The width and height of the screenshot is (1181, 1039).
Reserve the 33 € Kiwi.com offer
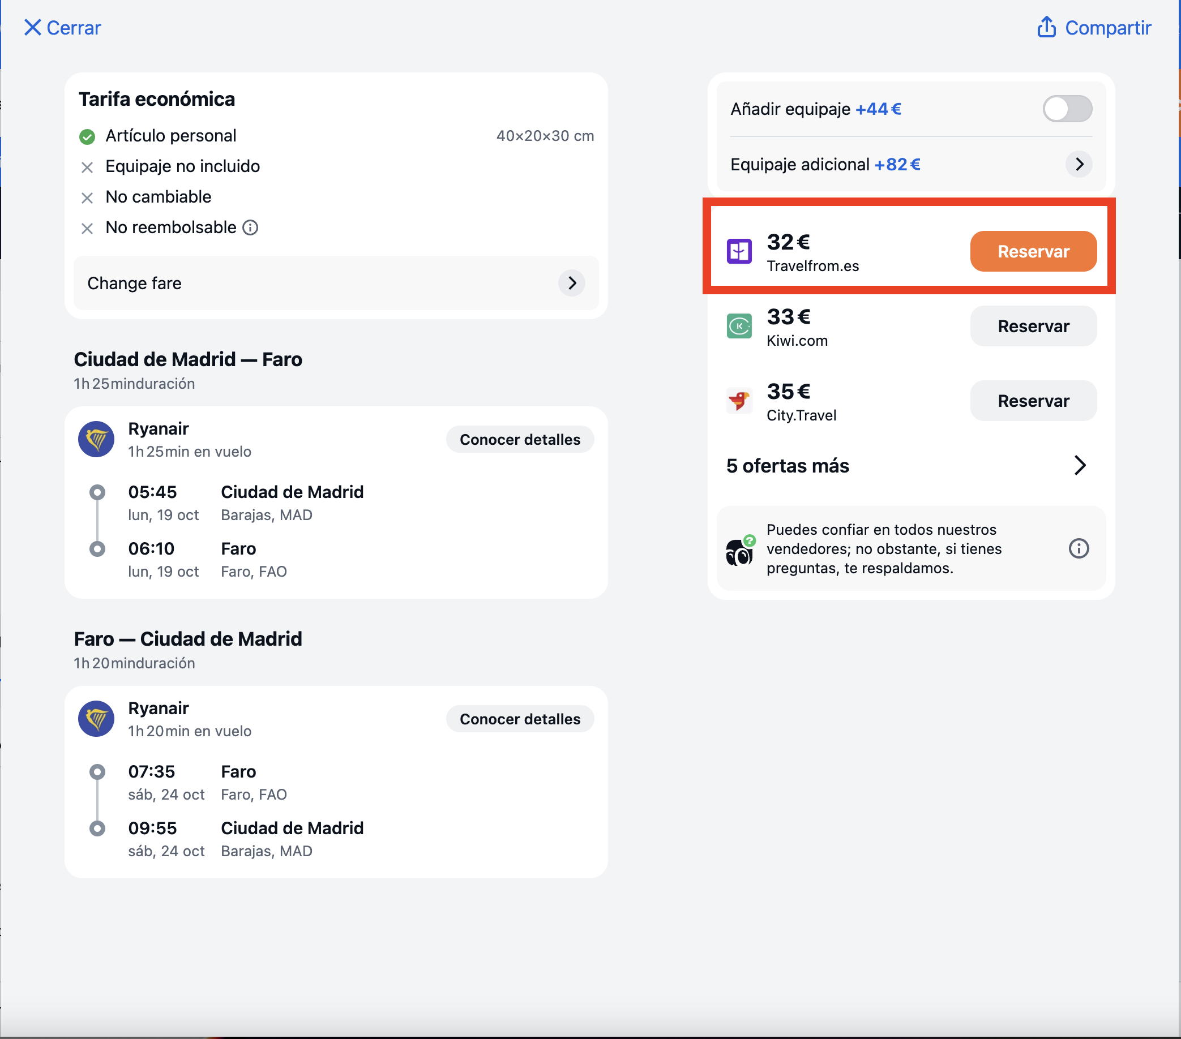pos(1033,326)
